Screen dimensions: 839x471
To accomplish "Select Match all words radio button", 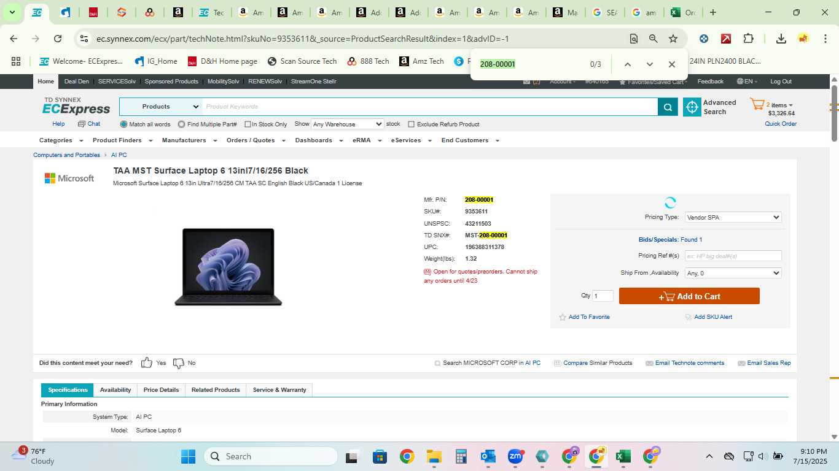I will pyautogui.click(x=123, y=124).
